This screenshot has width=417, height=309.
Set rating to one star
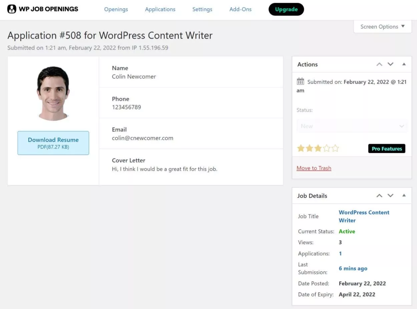pyautogui.click(x=301, y=148)
